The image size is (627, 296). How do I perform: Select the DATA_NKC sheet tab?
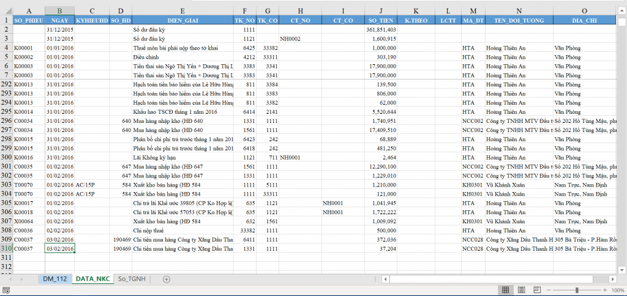coord(92,279)
